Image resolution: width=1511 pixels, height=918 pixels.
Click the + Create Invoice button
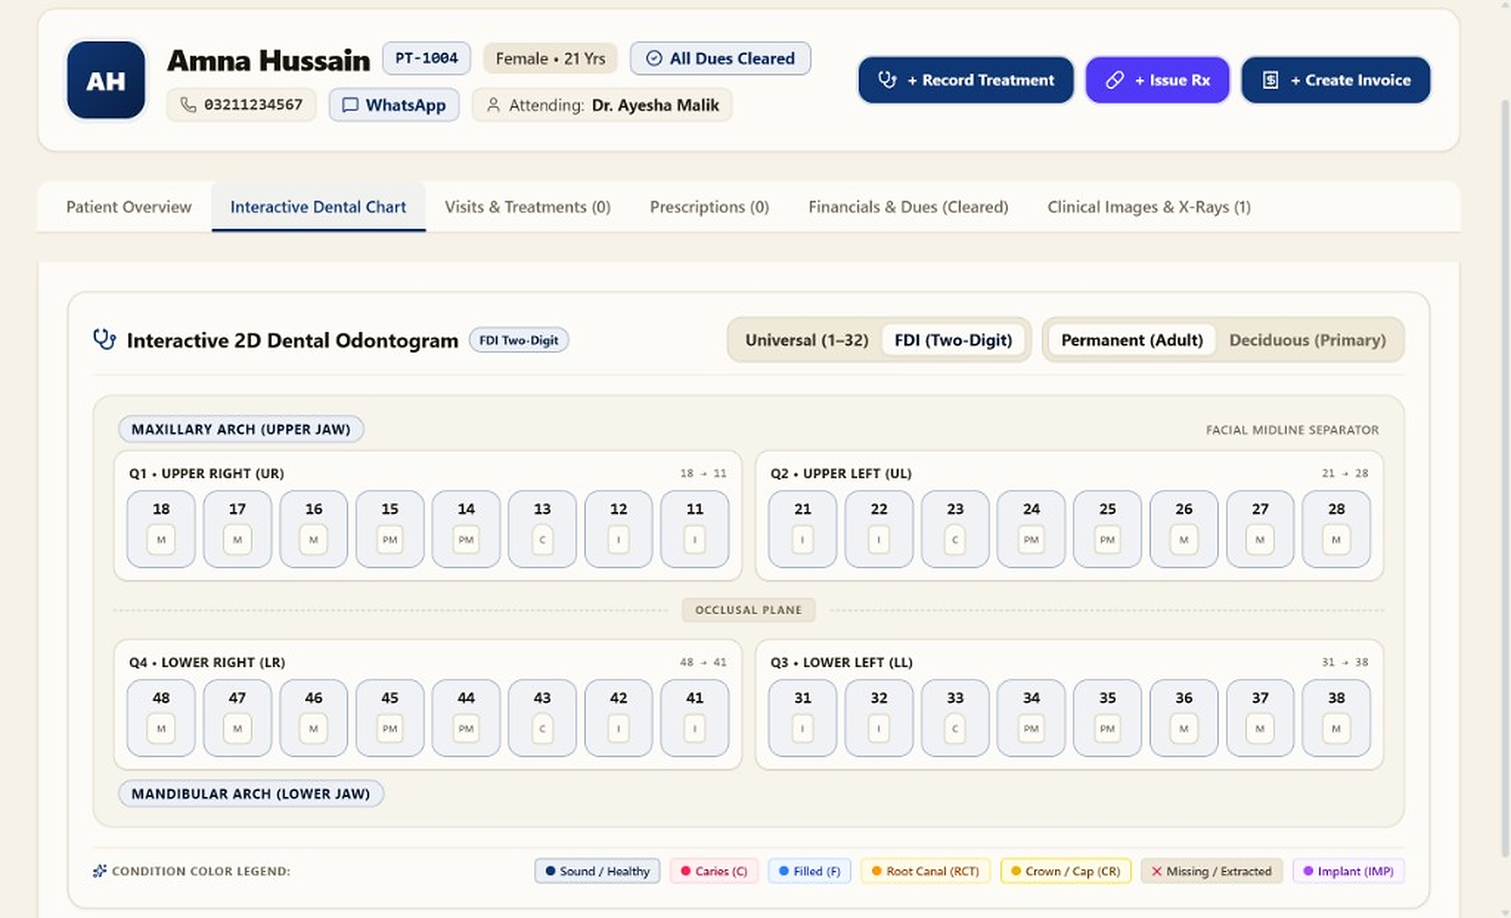(x=1336, y=80)
